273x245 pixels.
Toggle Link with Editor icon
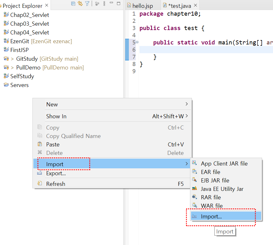80,4
